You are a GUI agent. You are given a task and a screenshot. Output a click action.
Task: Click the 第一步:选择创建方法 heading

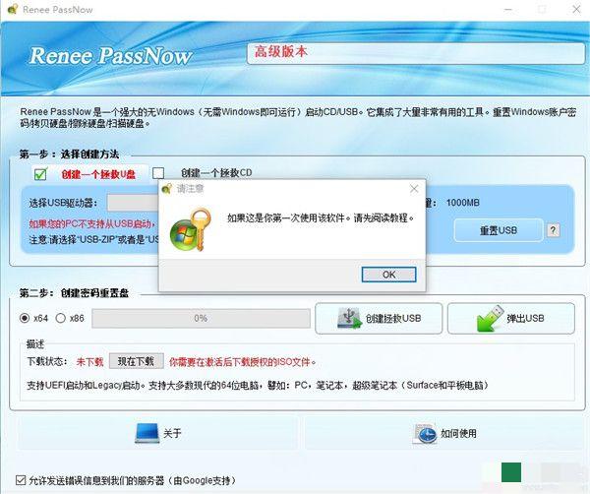69,154
